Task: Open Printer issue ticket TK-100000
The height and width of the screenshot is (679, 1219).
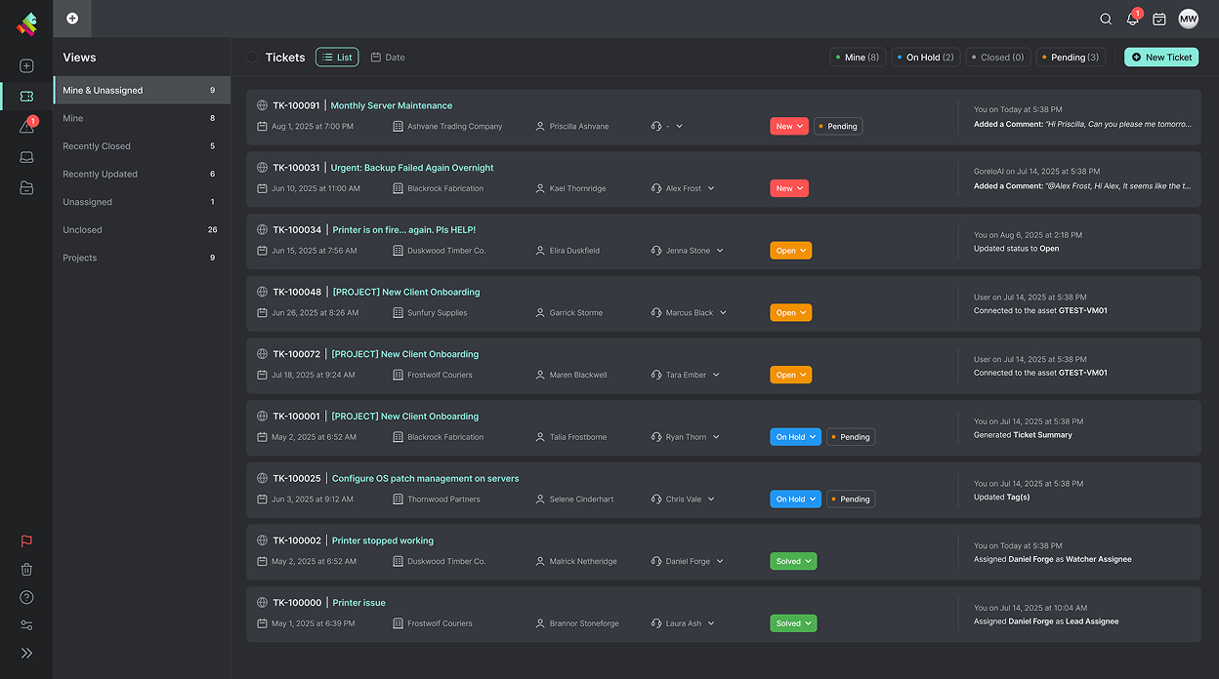Action: click(x=359, y=603)
